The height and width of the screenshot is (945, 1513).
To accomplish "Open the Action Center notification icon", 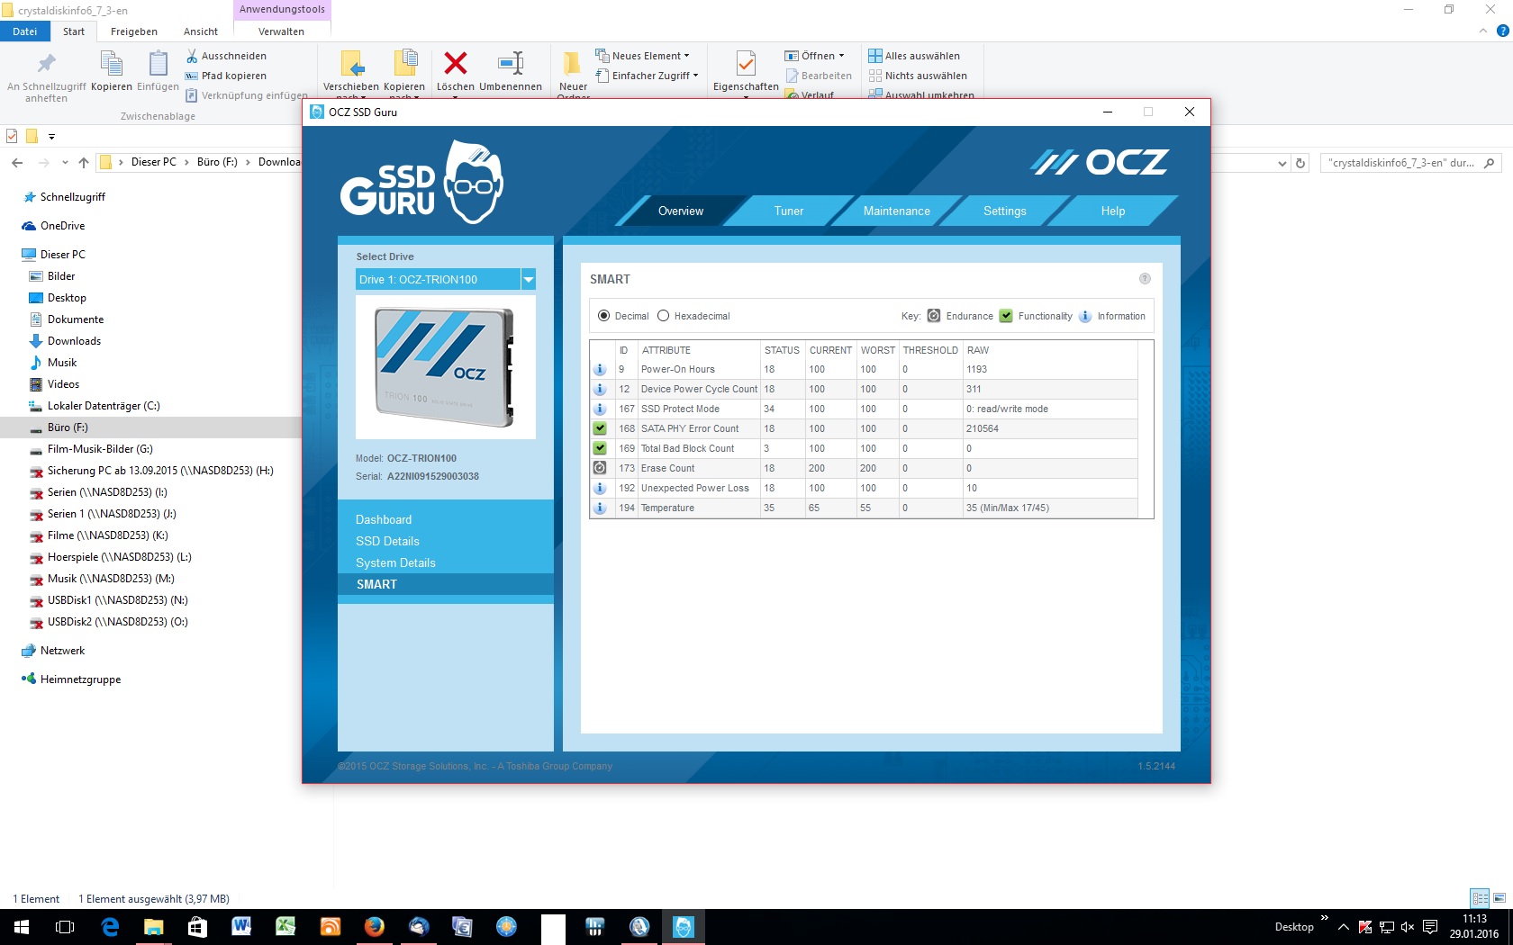I will tap(1430, 927).
